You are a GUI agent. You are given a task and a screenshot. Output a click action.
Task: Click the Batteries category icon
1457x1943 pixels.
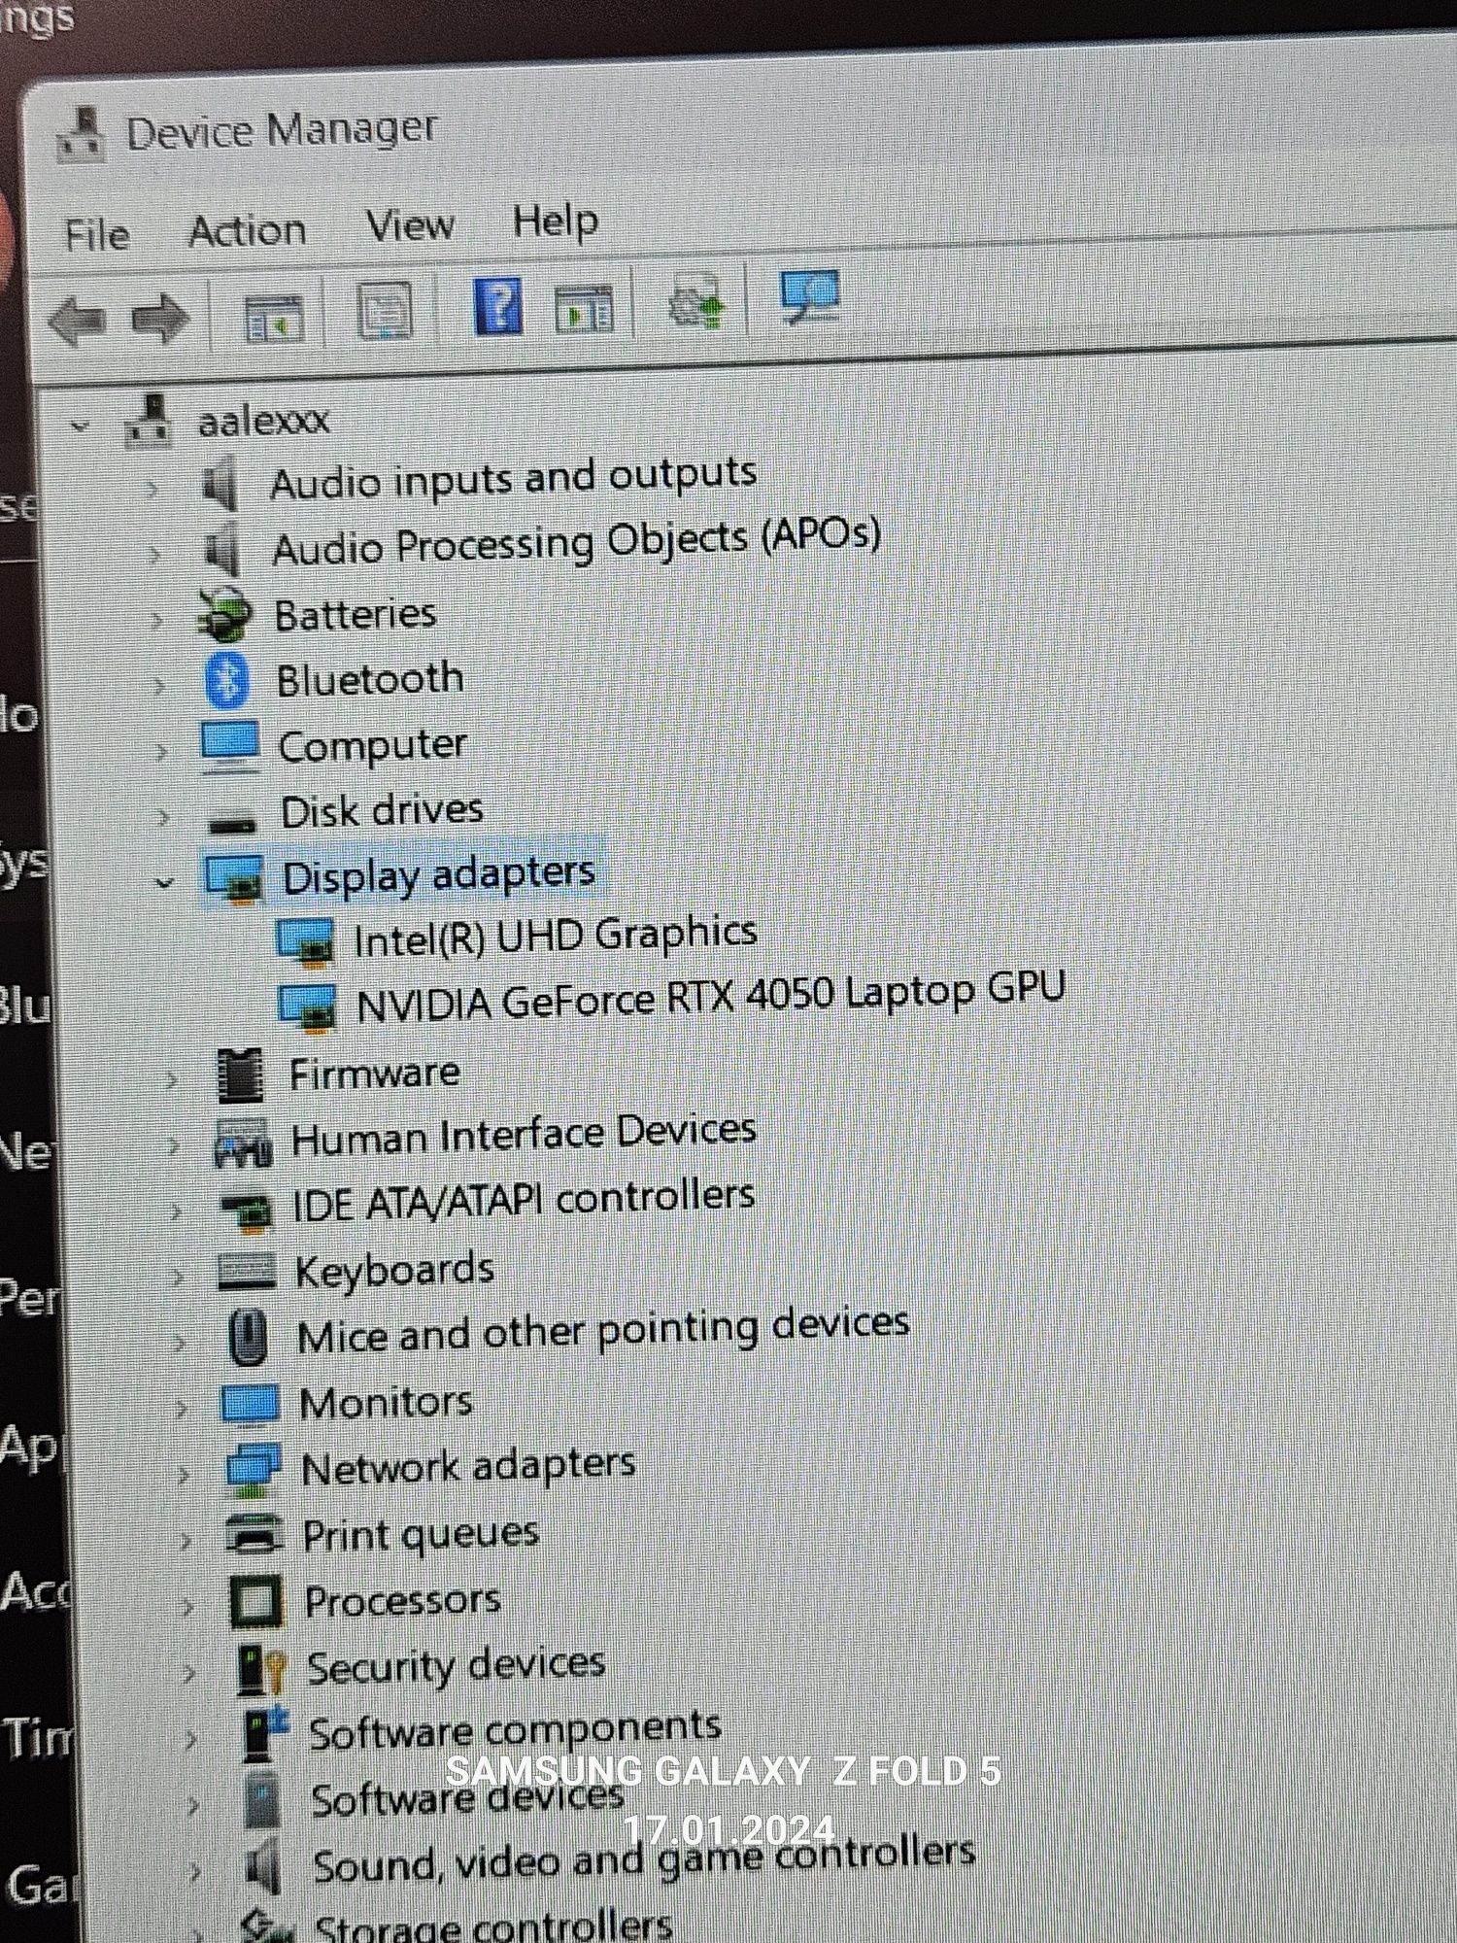pos(225,615)
